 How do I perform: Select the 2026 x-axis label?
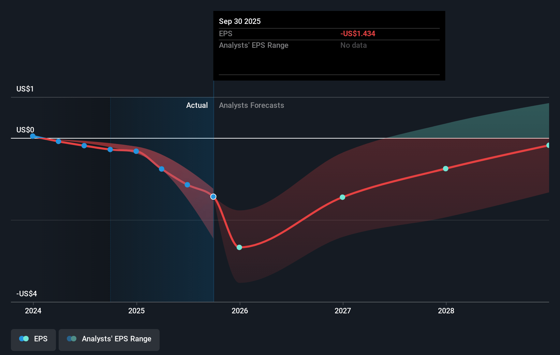[240, 311]
